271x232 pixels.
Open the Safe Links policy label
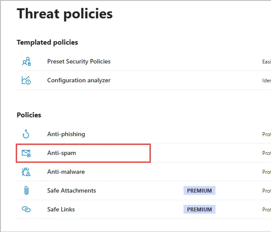coord(61,210)
